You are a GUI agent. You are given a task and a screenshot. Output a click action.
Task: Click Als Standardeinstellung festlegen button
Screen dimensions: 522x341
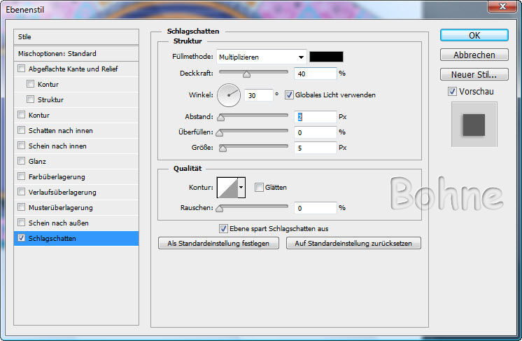click(x=219, y=244)
